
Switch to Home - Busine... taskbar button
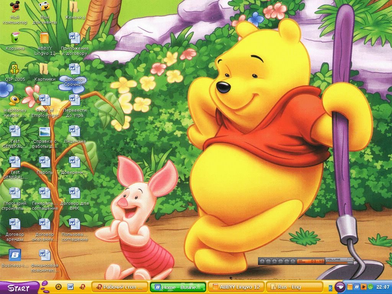[x=178, y=287]
